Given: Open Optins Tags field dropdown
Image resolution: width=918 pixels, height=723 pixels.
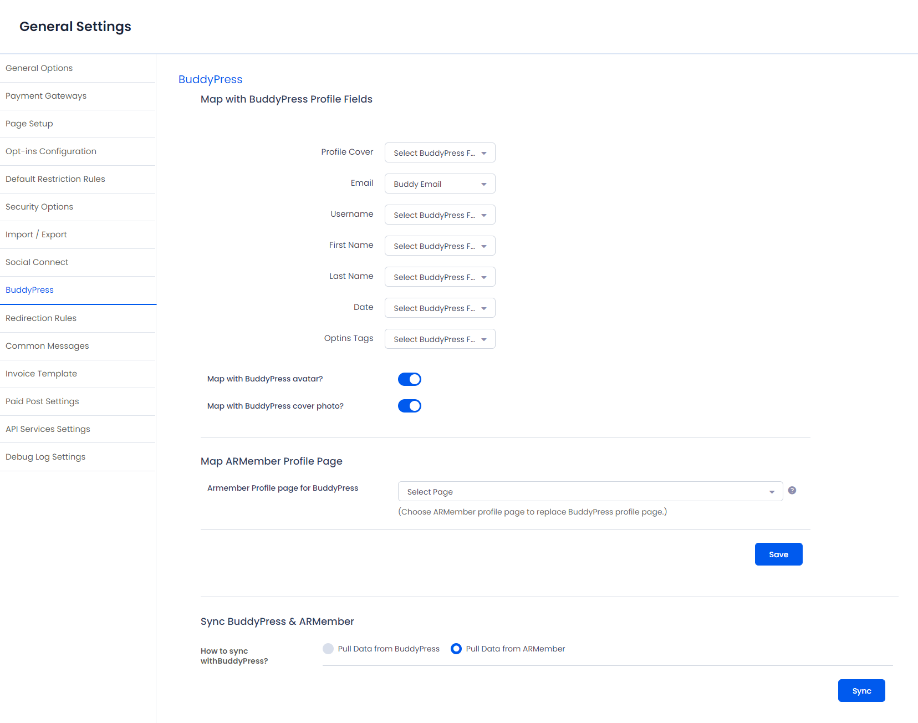Looking at the screenshot, I should (x=440, y=339).
